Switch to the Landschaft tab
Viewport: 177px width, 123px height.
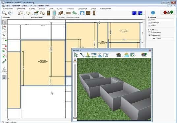(x=82, y=9)
